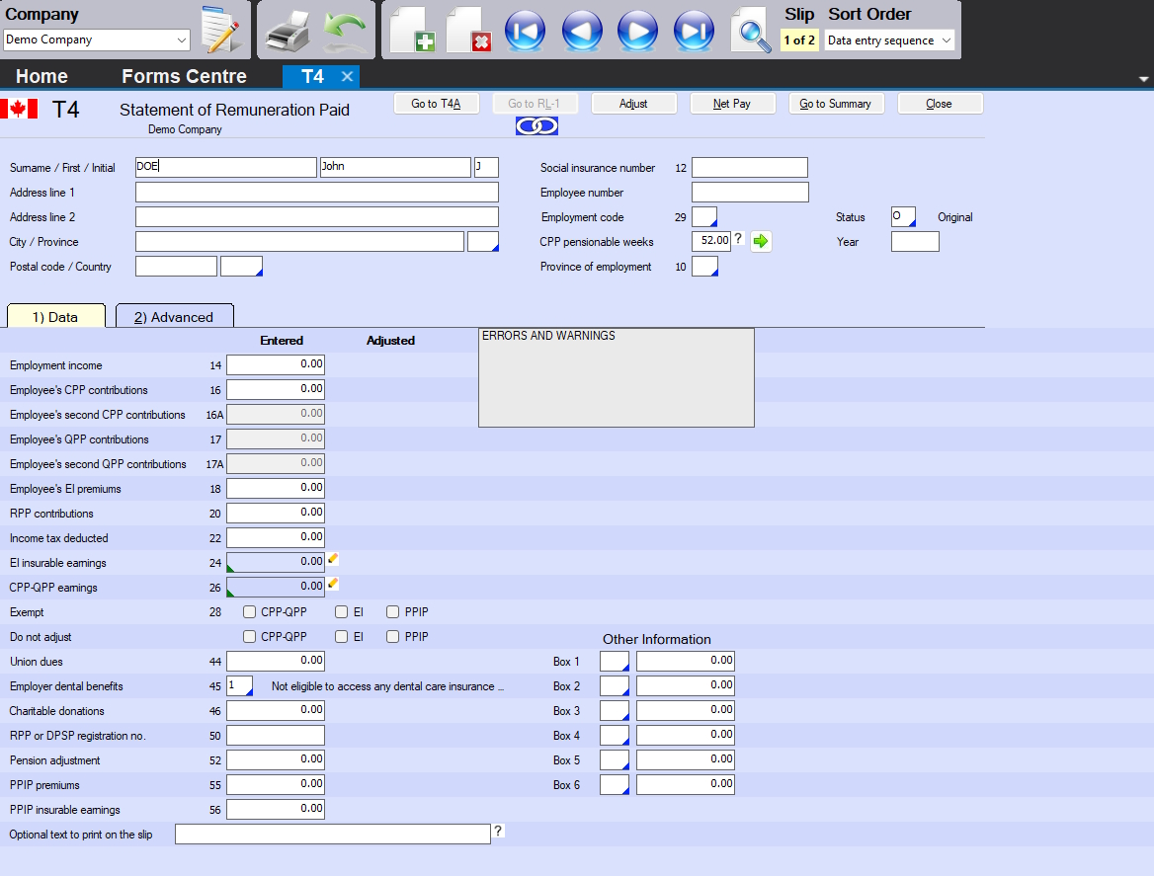This screenshot has width=1154, height=876.
Task: Click the Net Pay button
Action: point(732,104)
